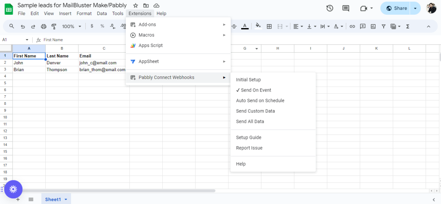441x204 pixels.
Task: Go to the Google Sheets home icon
Action: click(x=9, y=9)
